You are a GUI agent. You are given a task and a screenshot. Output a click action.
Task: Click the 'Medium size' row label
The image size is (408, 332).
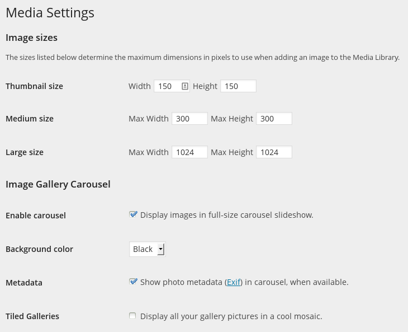[x=30, y=119]
